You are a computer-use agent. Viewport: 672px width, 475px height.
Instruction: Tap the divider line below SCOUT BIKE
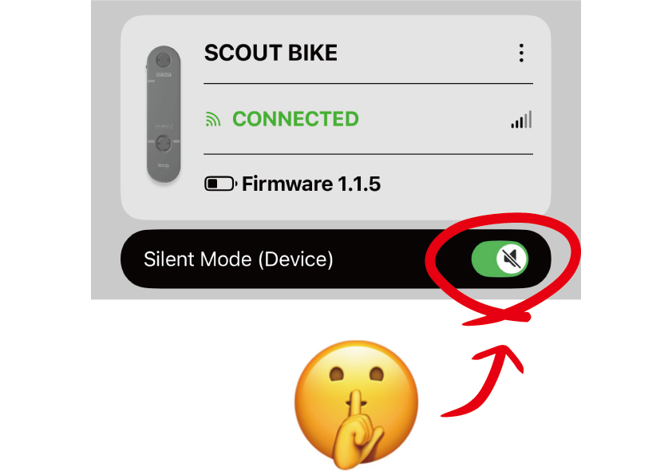point(368,83)
